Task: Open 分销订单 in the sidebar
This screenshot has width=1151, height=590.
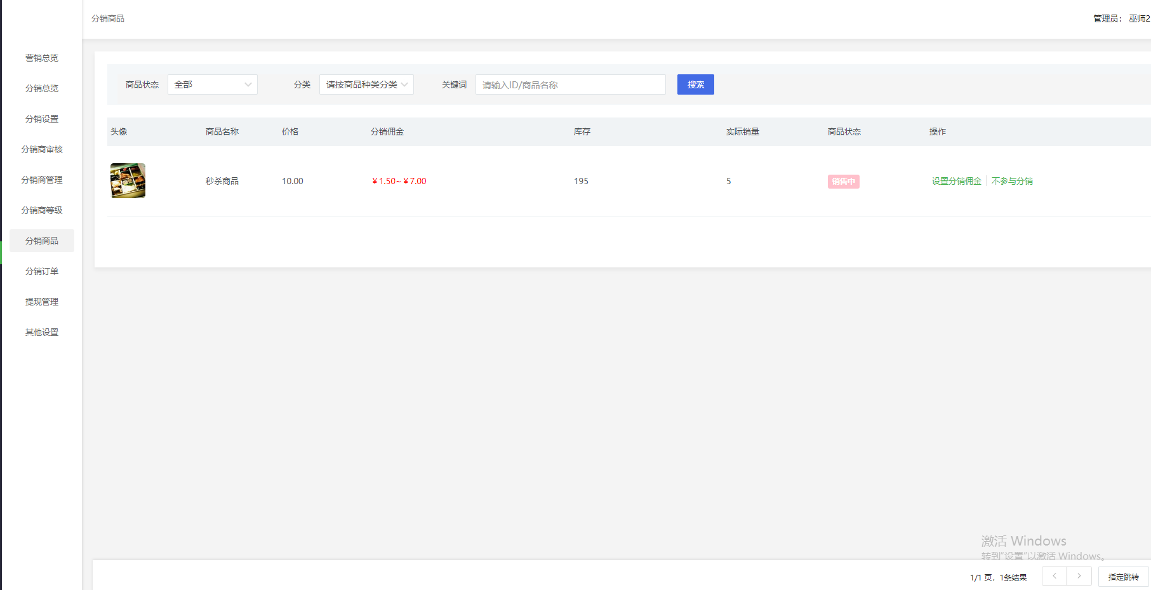Action: coord(42,271)
